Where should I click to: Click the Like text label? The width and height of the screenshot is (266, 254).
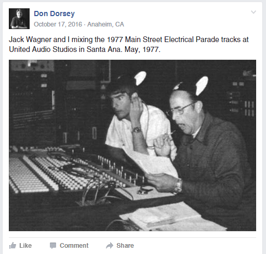pyautogui.click(x=25, y=246)
